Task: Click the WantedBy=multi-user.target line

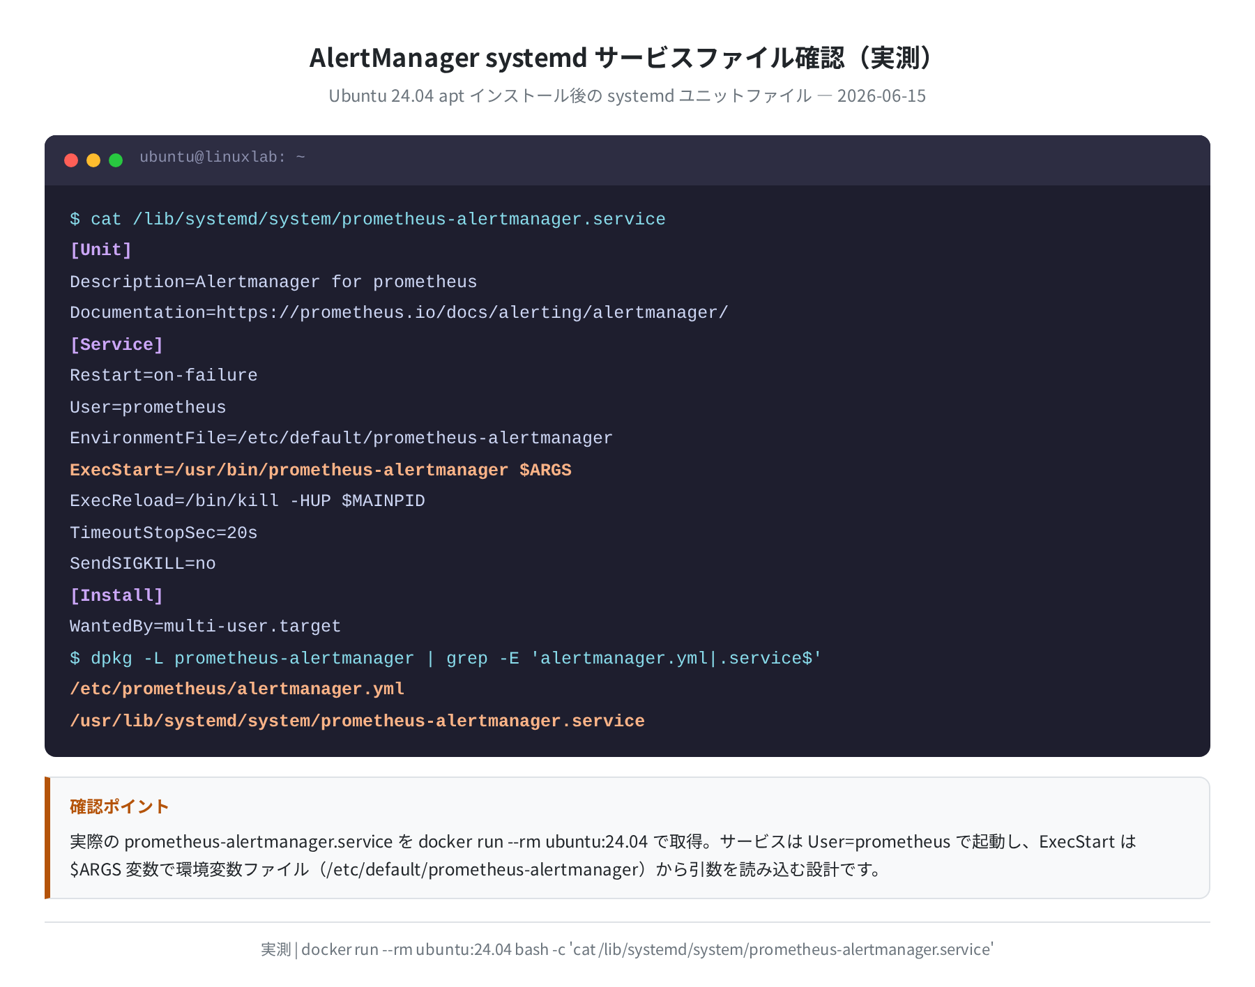Action: pos(206,627)
